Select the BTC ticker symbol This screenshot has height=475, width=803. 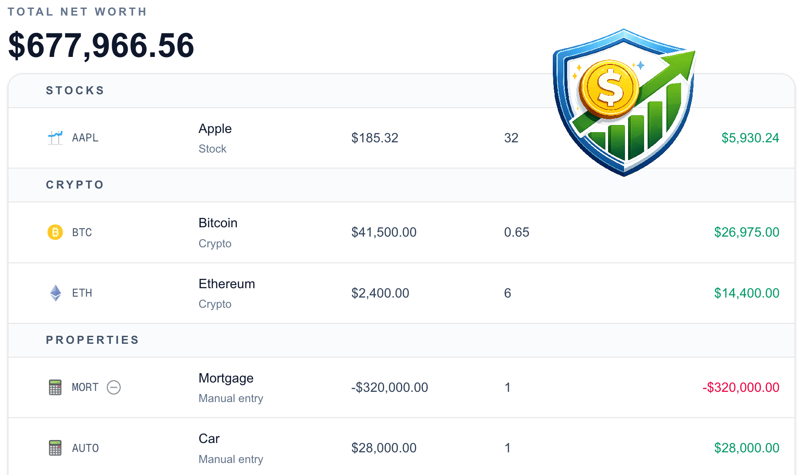coord(82,232)
